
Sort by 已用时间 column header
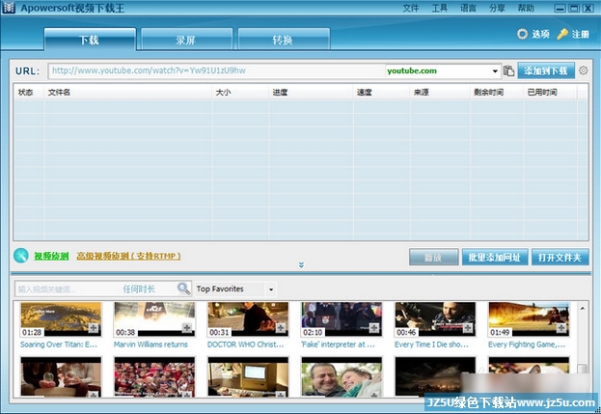click(550, 93)
